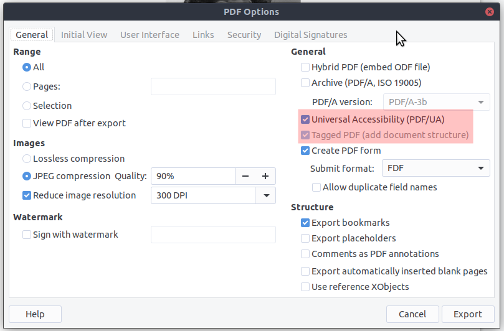
Task: Go to the Links tab
Action: click(203, 35)
